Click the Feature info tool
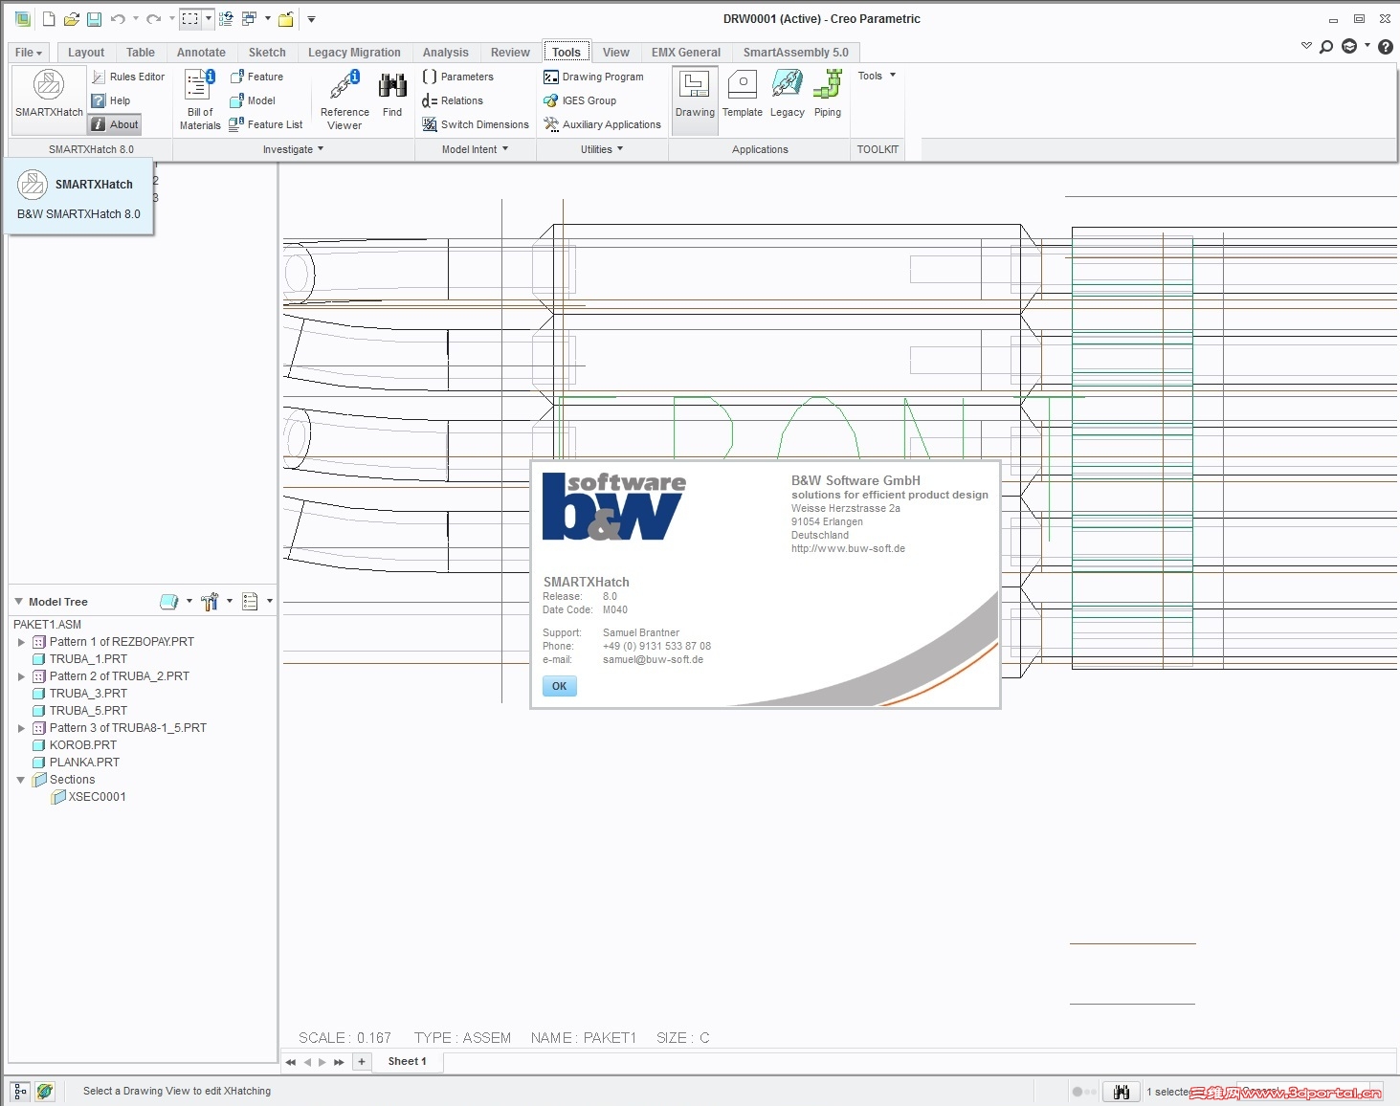Viewport: 1400px width, 1106px height. pyautogui.click(x=256, y=77)
